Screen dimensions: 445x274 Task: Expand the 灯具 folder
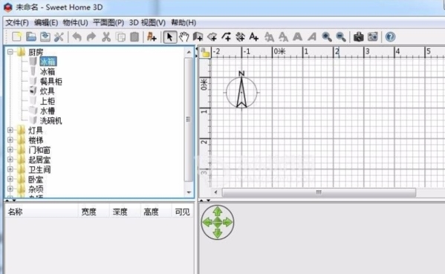[x=10, y=130]
